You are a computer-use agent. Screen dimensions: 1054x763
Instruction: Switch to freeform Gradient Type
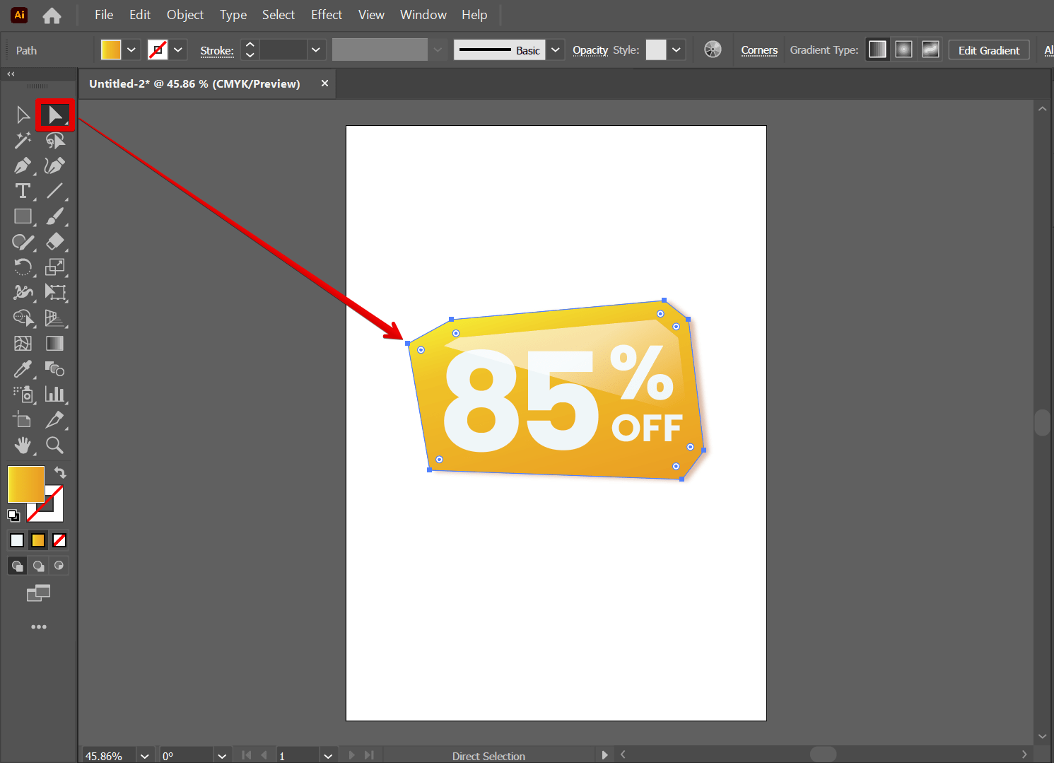click(930, 49)
